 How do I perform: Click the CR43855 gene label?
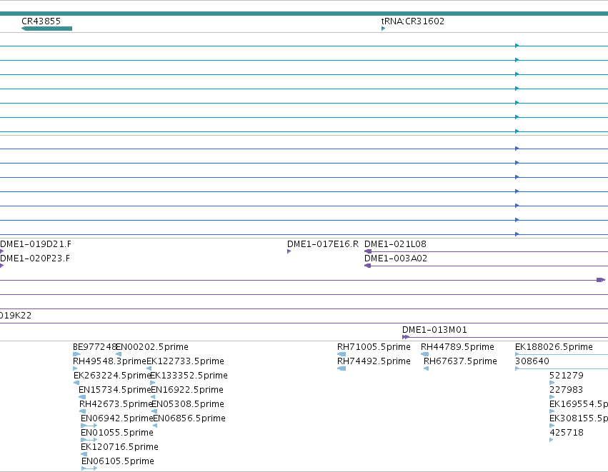pos(41,21)
